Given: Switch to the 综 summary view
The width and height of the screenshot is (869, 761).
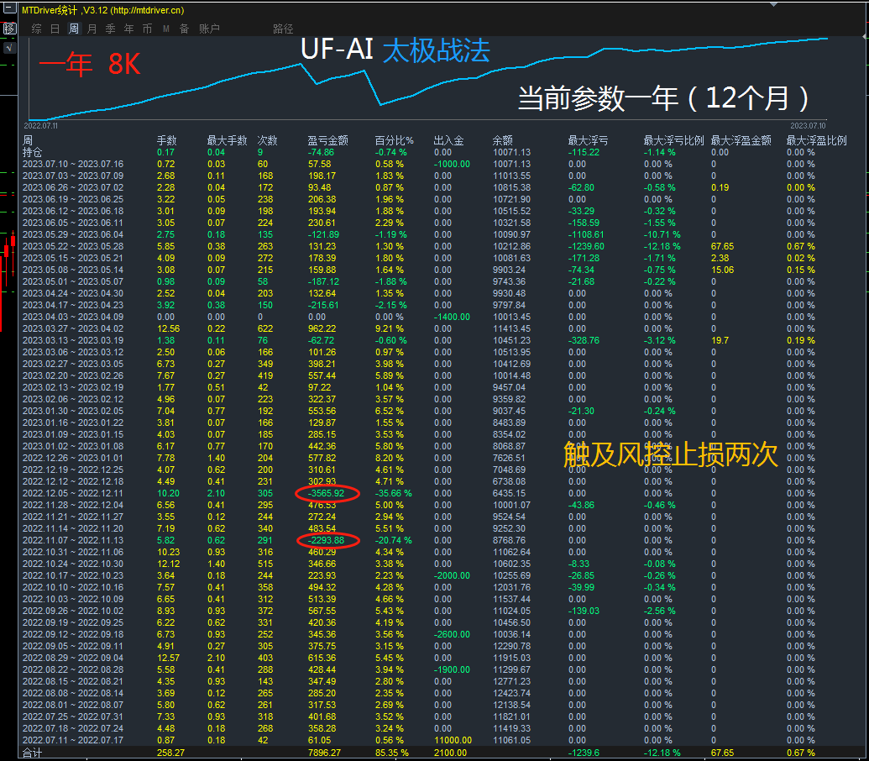Looking at the screenshot, I should (37, 28).
